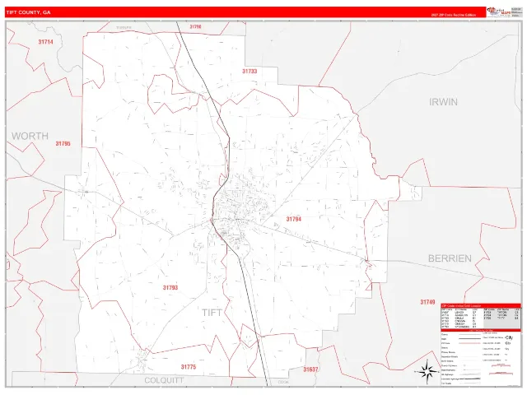The height and width of the screenshot is (395, 527).
Task: Click the ZIP Code Redline Edition subtitle
Action: coord(454,15)
